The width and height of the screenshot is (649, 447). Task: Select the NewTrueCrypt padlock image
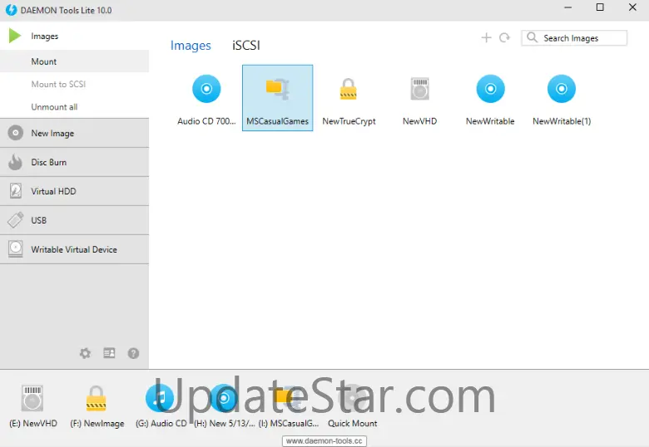pyautogui.click(x=349, y=99)
